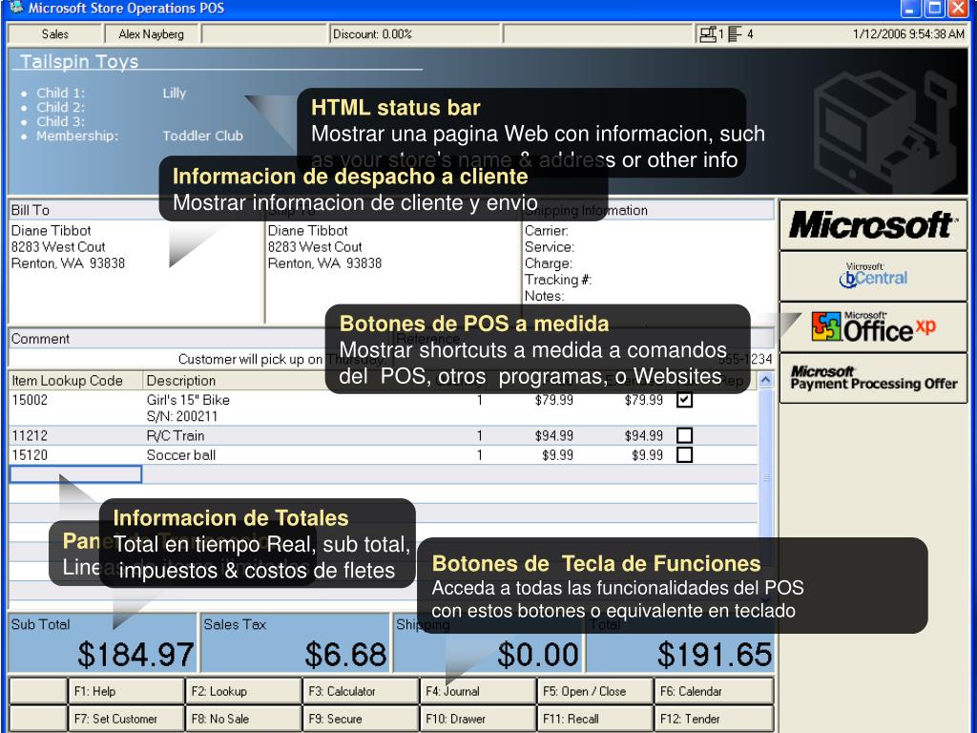Viewport: 977px width, 733px height.
Task: Click Toddler Club membership value
Action: pyautogui.click(x=202, y=136)
